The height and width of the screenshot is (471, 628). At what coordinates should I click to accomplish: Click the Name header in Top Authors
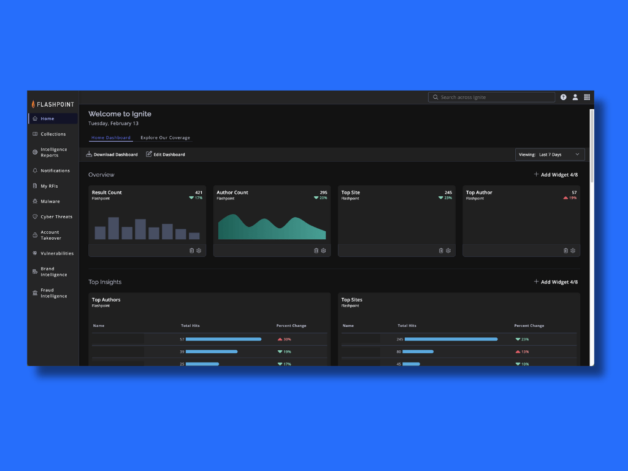[99, 326]
